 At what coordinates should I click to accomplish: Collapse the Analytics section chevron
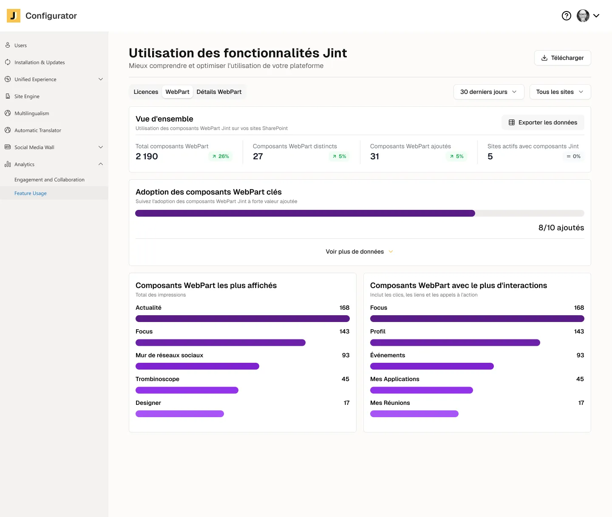click(x=101, y=164)
